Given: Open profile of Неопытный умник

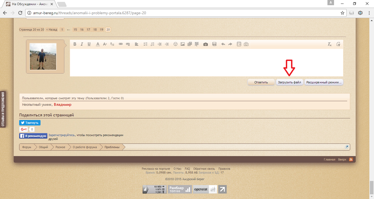Looking at the screenshot, I should [x=37, y=105].
